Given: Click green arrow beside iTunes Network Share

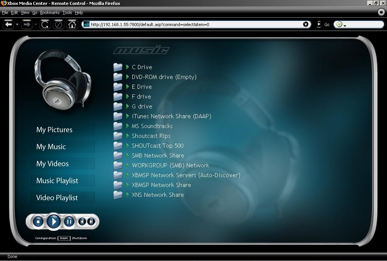Looking at the screenshot, I should click(x=127, y=116).
